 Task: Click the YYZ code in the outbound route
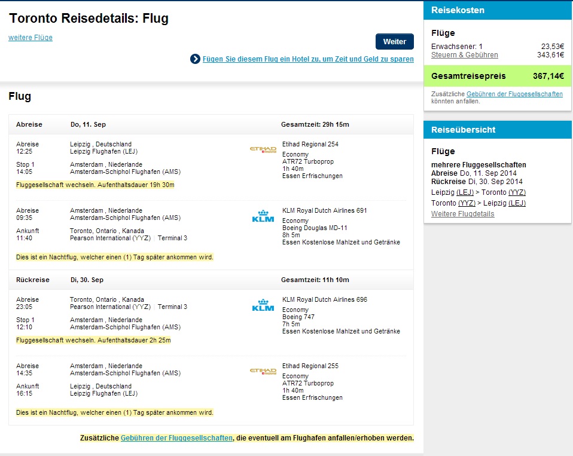(x=517, y=192)
